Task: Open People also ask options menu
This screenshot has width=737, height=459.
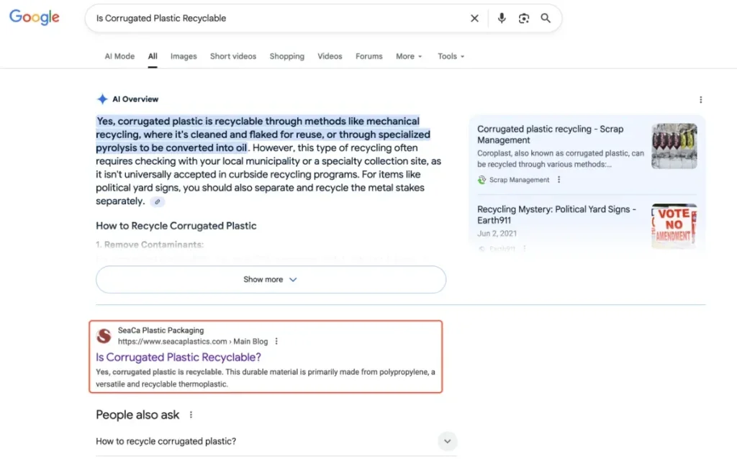Action: (191, 415)
